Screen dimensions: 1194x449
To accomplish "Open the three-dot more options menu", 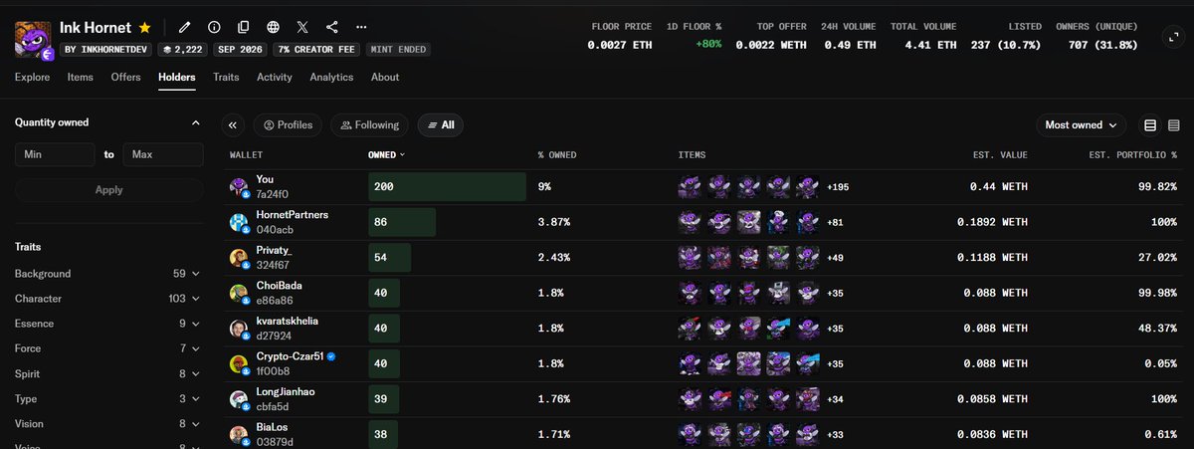I will click(x=361, y=28).
